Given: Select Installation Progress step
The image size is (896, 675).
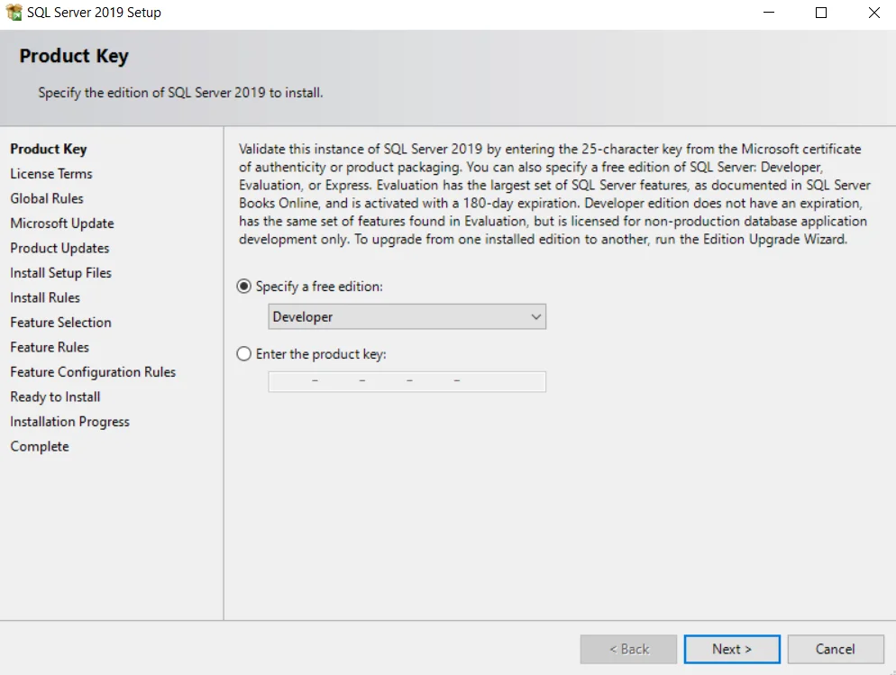Looking at the screenshot, I should pos(69,422).
